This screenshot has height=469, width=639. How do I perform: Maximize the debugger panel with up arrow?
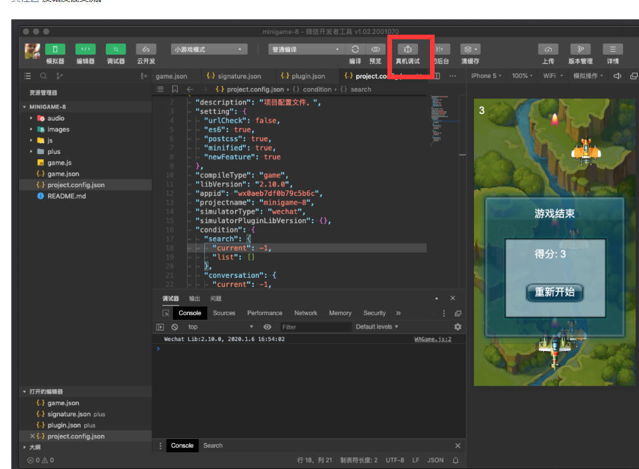coord(437,298)
